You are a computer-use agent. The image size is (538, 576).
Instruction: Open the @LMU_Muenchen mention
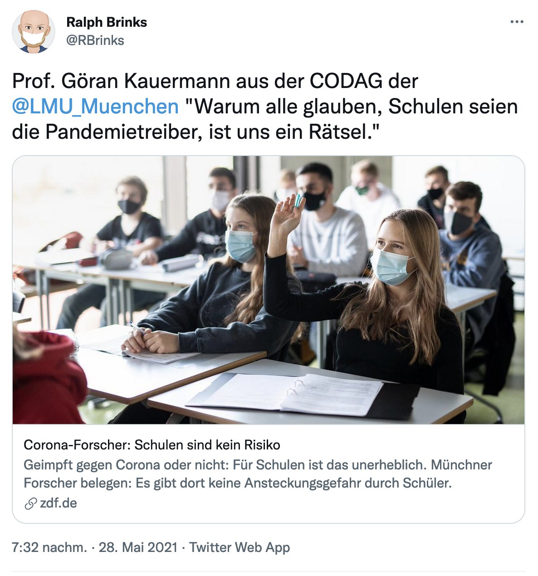click(x=95, y=107)
